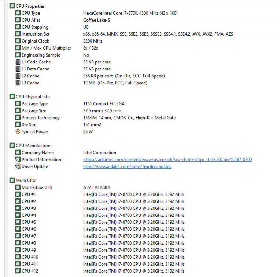Image resolution: width=280 pixels, height=277 pixels.
Task: Select the CPU #3 row label
Action: coord(29,208)
